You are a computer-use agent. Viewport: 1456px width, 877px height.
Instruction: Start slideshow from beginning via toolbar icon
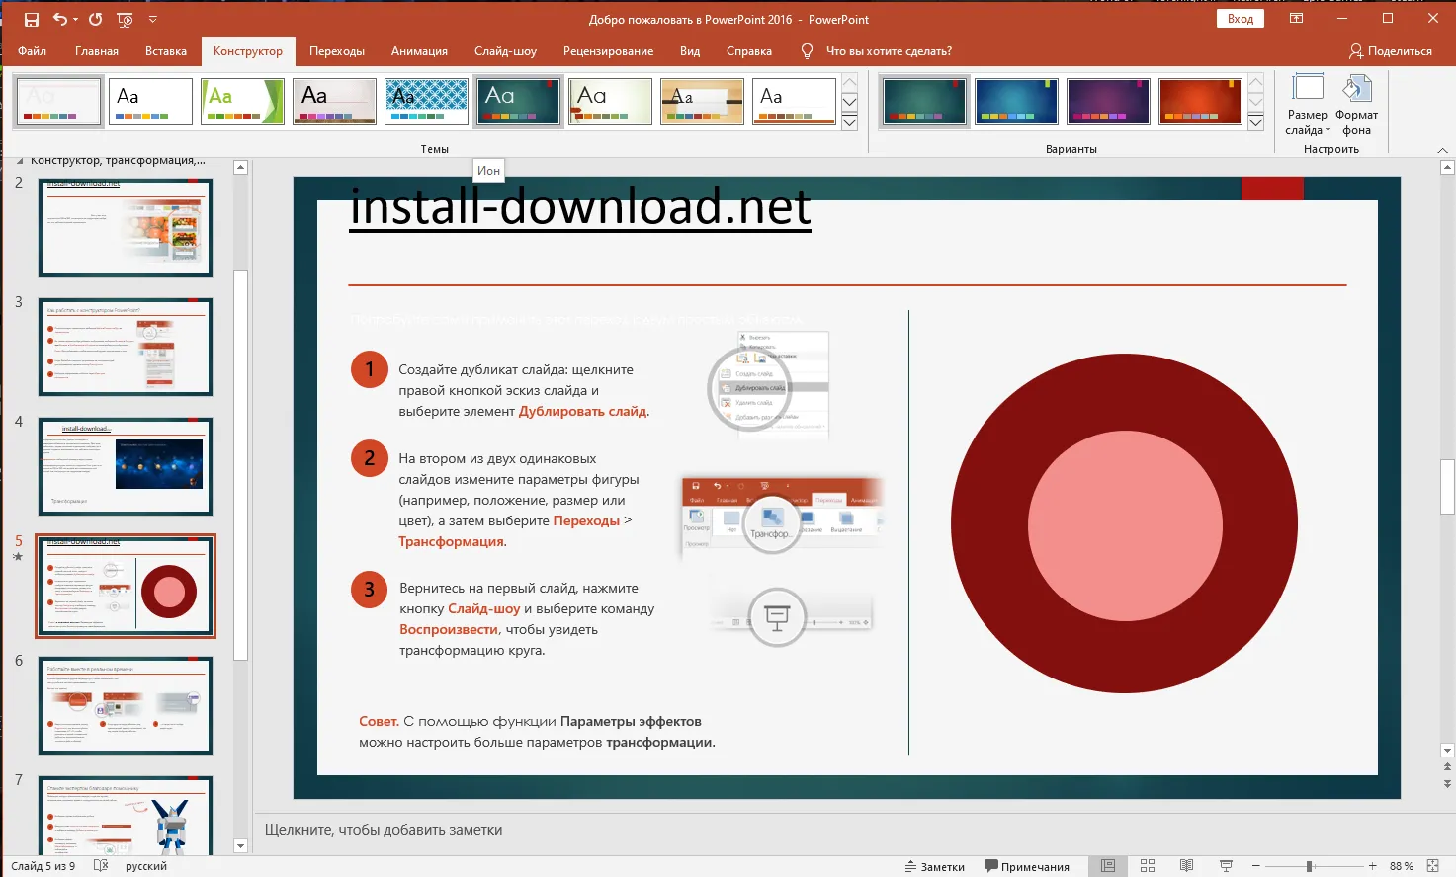point(125,20)
